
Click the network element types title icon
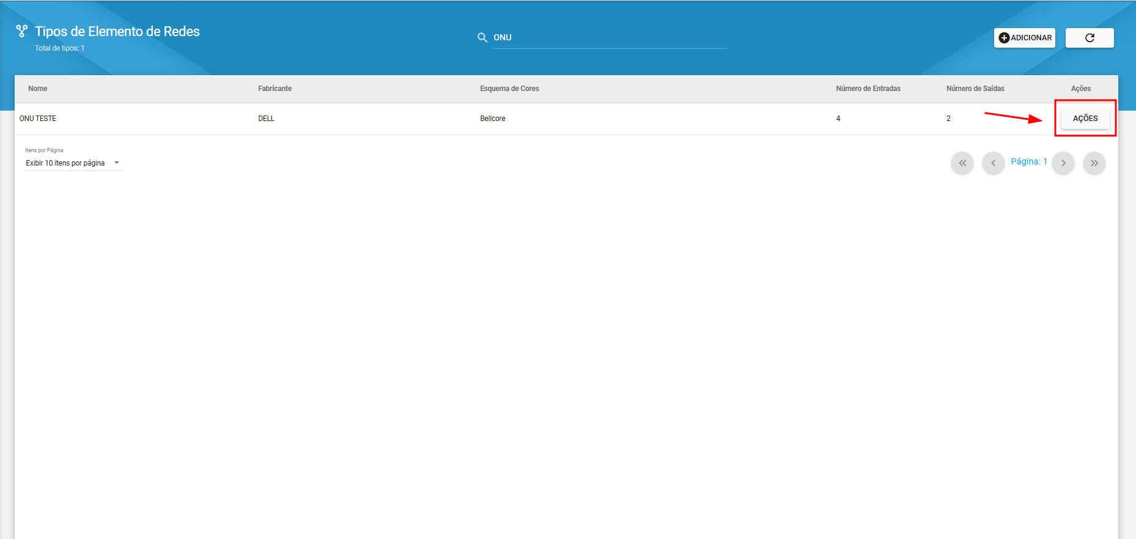(x=22, y=31)
